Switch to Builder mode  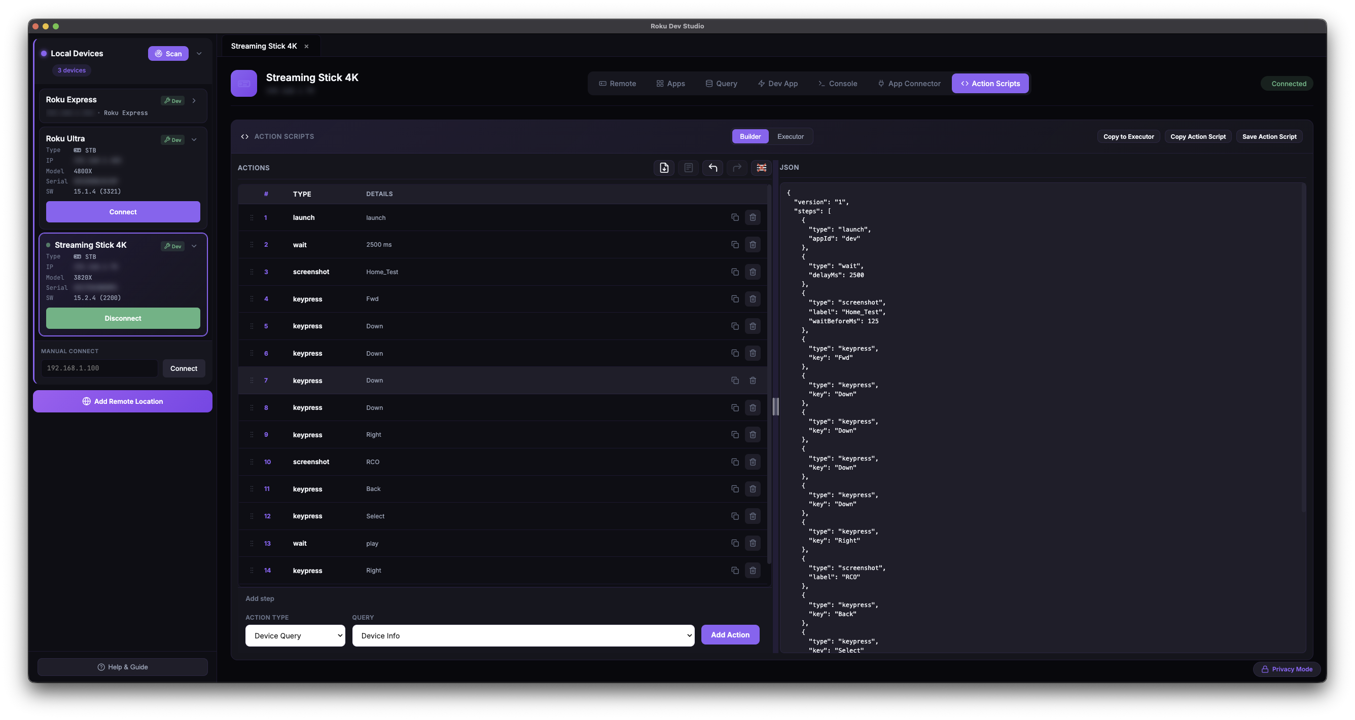[x=750, y=137]
